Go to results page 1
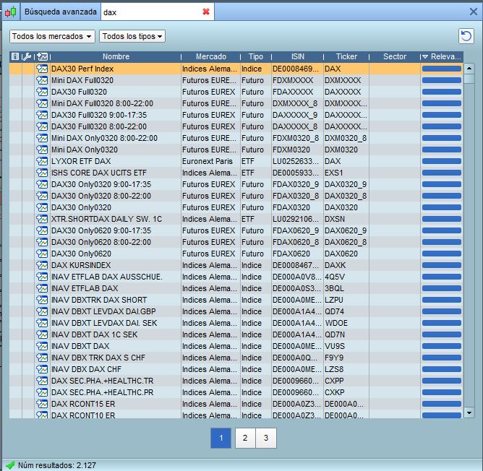 point(221,438)
